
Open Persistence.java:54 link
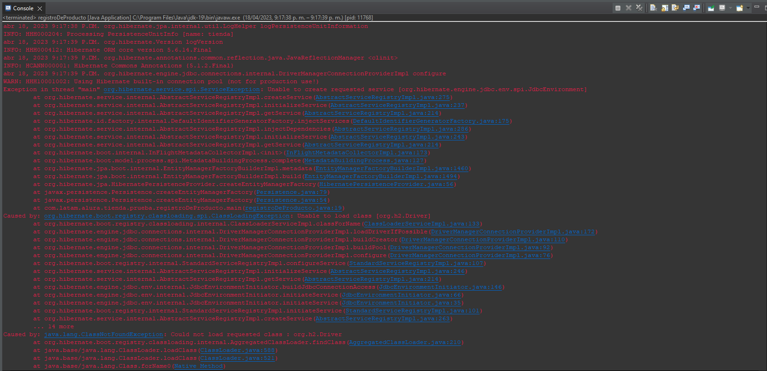292,200
